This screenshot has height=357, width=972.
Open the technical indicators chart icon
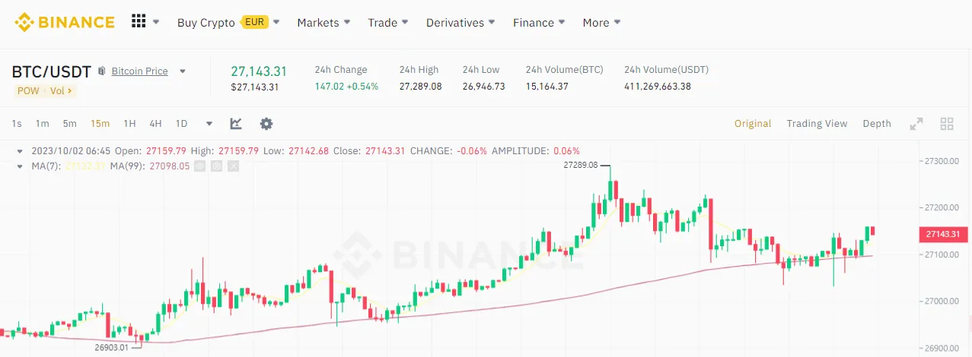tap(236, 123)
